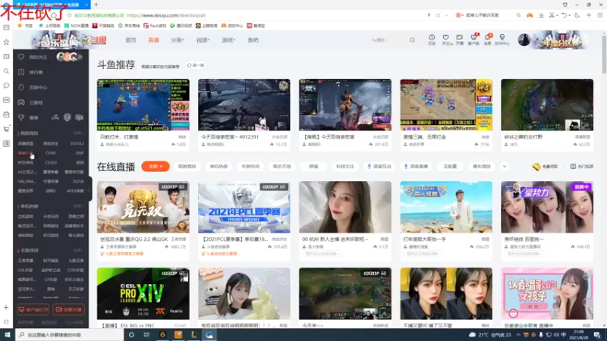The width and height of the screenshot is (607, 341).
Task: Click the browser home icon
Action: pos(54,15)
